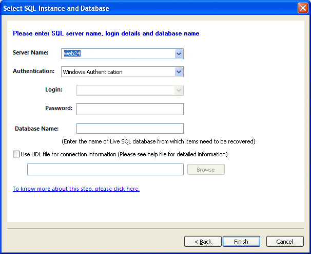Close the Select SQL Instance dialog window

(303, 8)
